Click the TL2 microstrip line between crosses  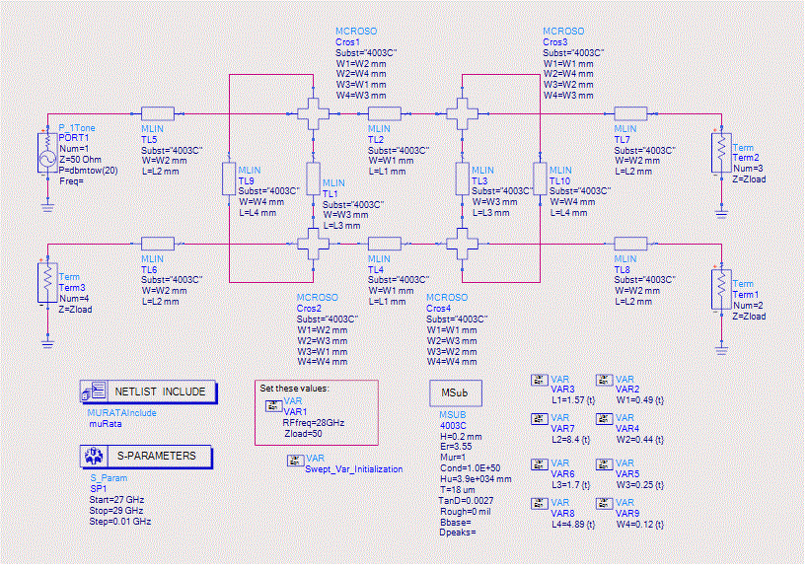tap(384, 113)
